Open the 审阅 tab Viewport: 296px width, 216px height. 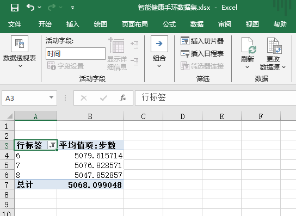225,24
